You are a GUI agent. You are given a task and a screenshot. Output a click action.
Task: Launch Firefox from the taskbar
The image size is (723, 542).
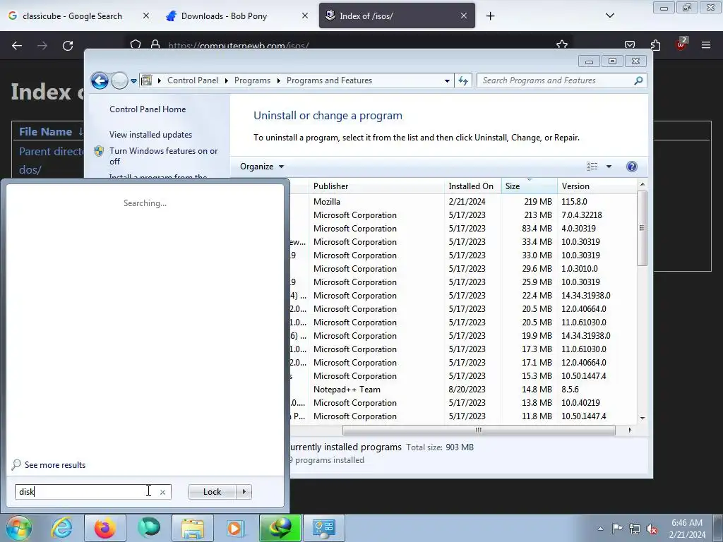tap(105, 528)
